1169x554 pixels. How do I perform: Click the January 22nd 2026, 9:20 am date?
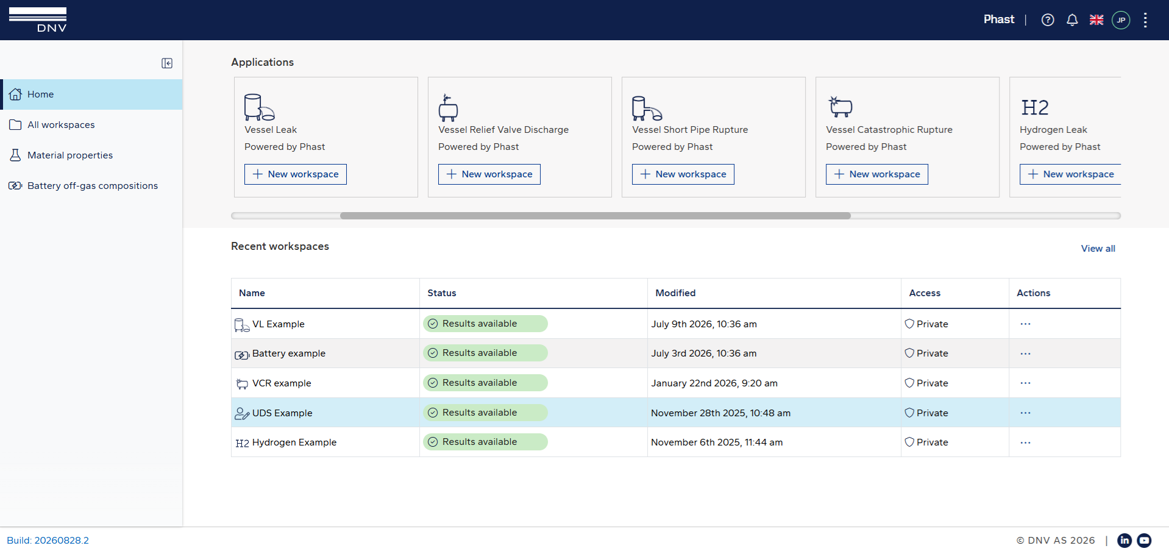pyautogui.click(x=714, y=383)
